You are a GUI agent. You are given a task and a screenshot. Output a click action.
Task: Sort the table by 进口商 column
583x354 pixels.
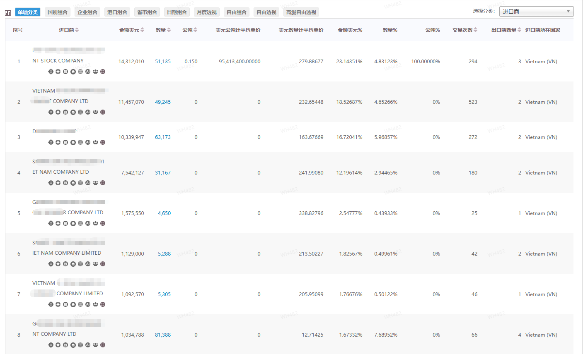77,30
